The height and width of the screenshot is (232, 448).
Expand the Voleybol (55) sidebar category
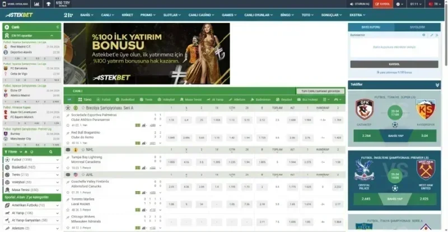pos(32,182)
